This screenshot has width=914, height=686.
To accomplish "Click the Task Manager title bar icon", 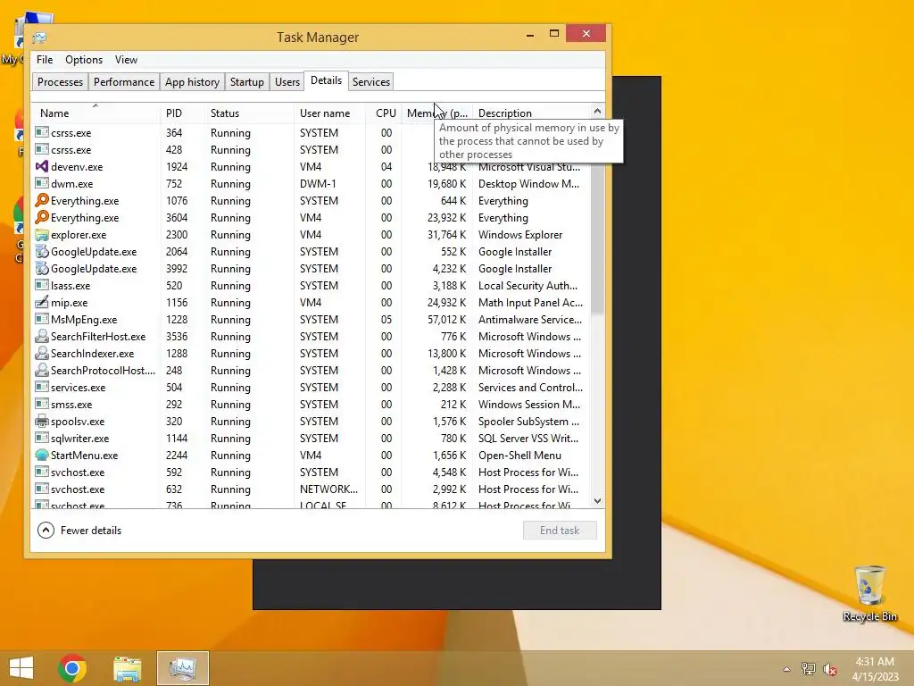I will 39,38.
